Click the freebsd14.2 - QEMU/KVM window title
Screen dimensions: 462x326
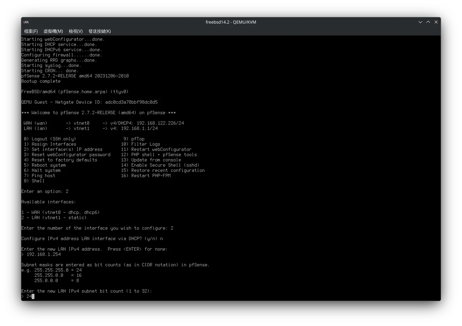coord(231,22)
